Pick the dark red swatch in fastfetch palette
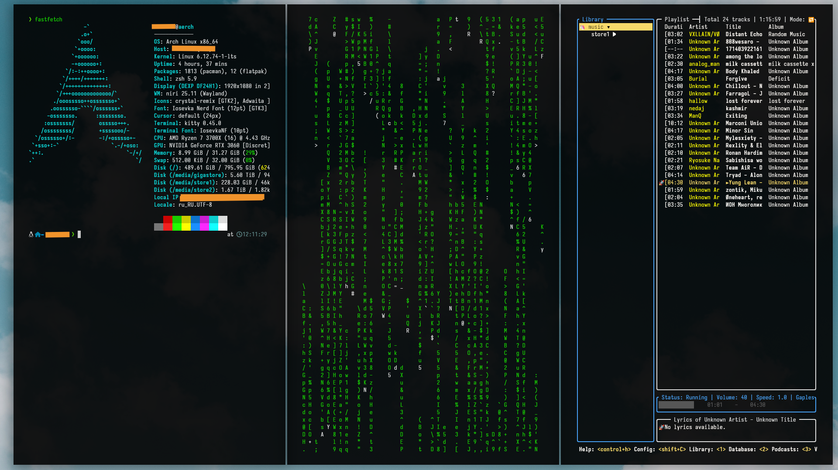 pyautogui.click(x=168, y=219)
